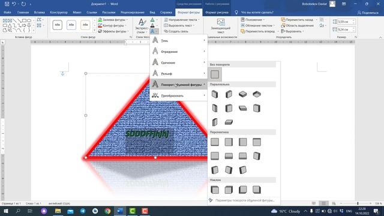
Task: Open Переместить назад dropdown arrow
Action: (x=316, y=20)
